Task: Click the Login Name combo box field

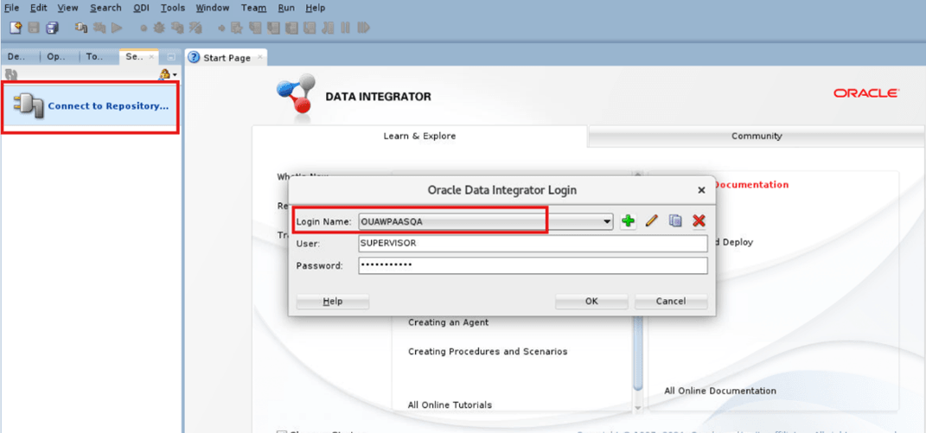Action: pos(486,221)
